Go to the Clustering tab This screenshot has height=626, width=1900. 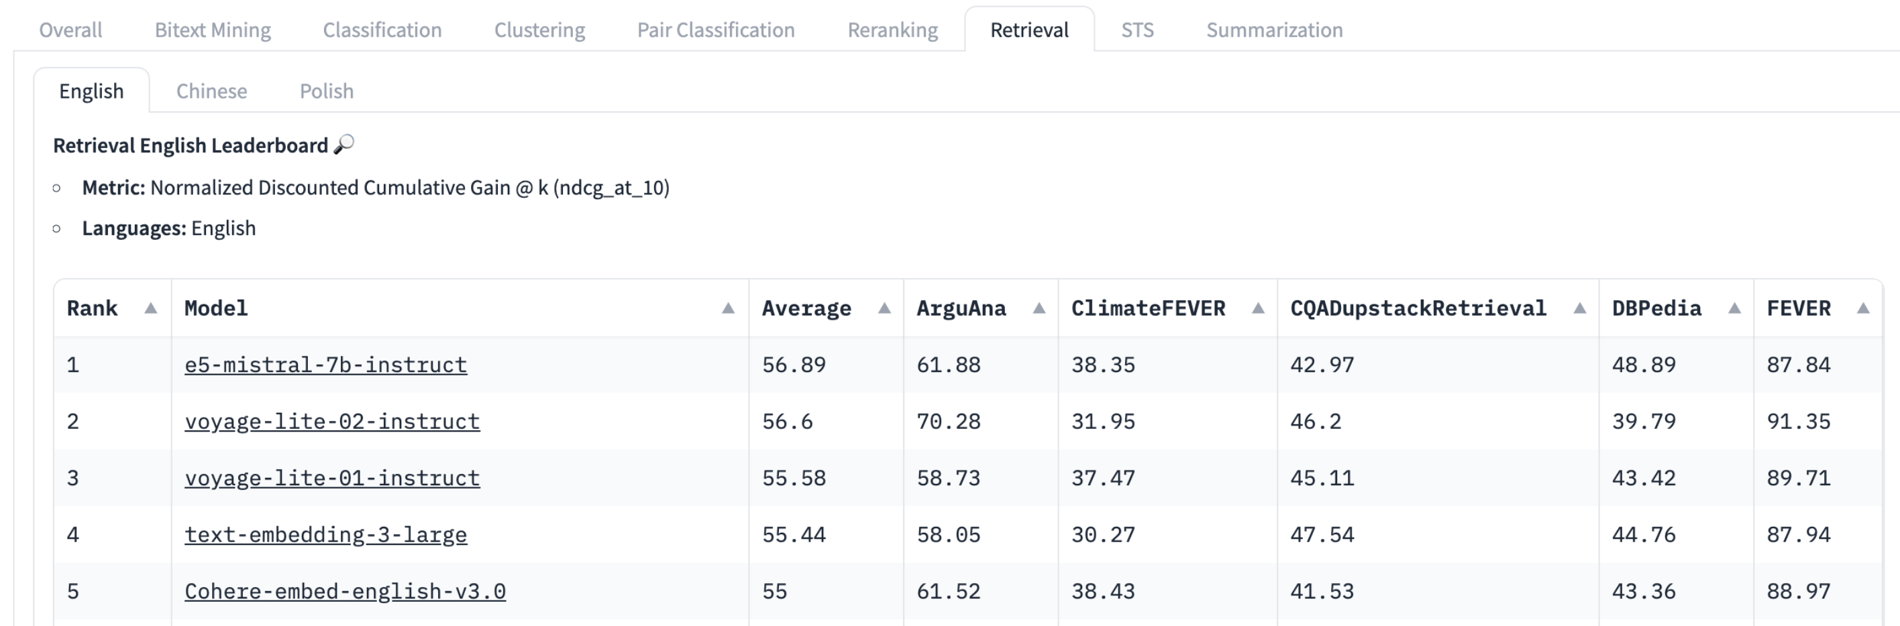click(x=539, y=30)
